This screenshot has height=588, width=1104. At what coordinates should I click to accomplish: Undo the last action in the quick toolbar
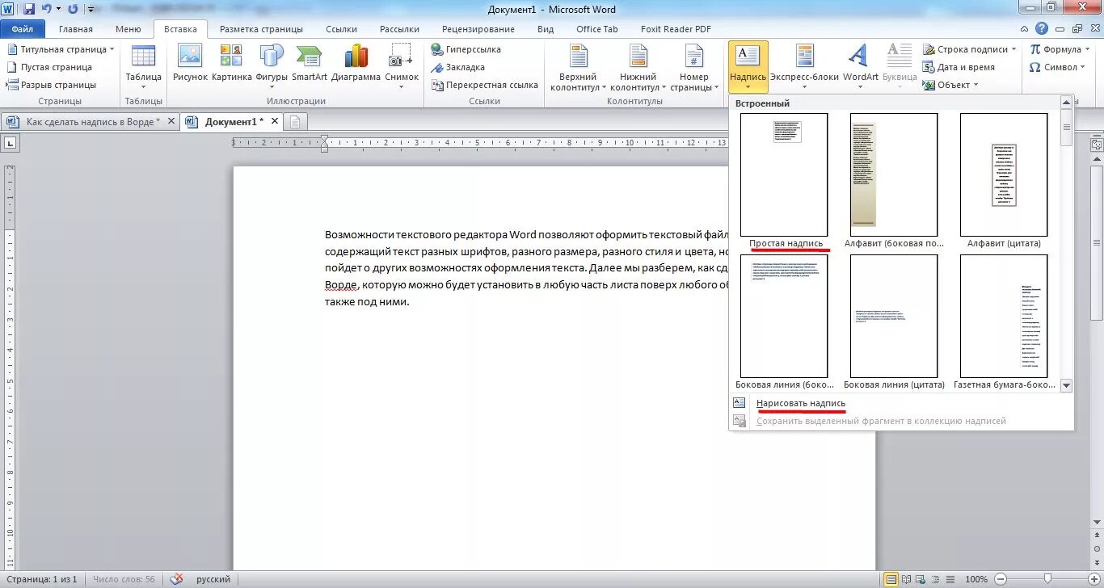click(x=46, y=9)
